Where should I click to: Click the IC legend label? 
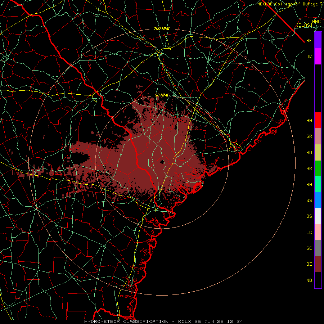click(309, 233)
